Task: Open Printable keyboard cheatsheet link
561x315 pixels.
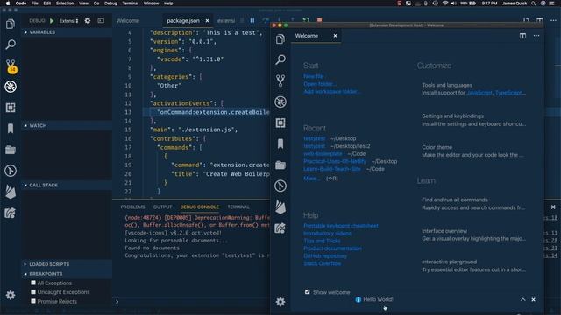Action: click(x=341, y=226)
